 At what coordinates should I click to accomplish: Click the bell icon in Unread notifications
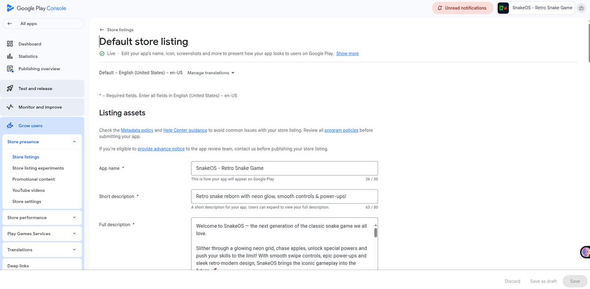[440, 8]
